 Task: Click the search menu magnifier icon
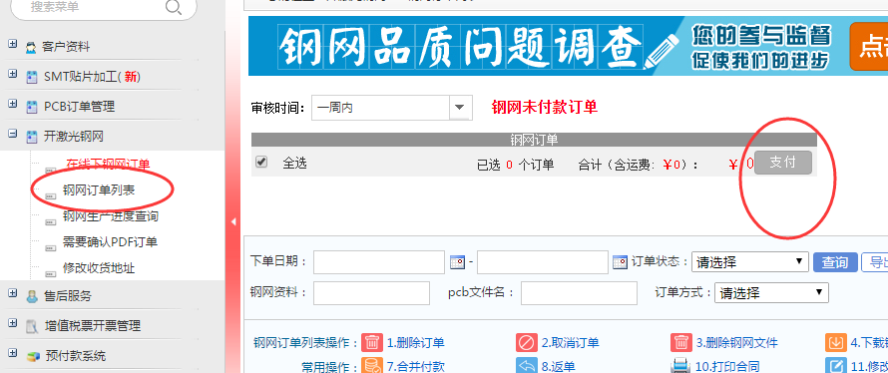tap(174, 7)
